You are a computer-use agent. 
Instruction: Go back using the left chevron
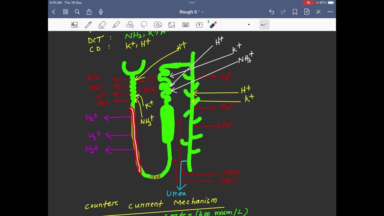(54, 12)
